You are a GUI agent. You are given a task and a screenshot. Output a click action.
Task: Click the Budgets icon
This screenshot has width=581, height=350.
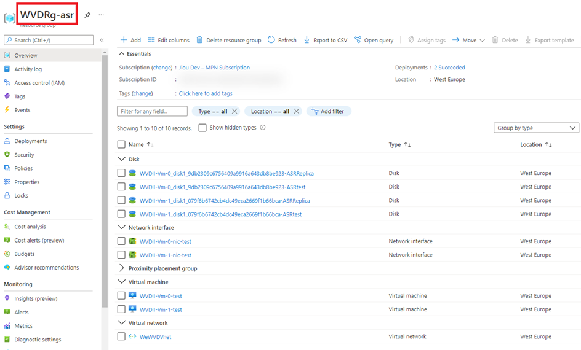click(7, 254)
